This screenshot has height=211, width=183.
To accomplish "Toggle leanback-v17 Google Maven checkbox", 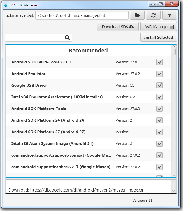I will (160, 167).
